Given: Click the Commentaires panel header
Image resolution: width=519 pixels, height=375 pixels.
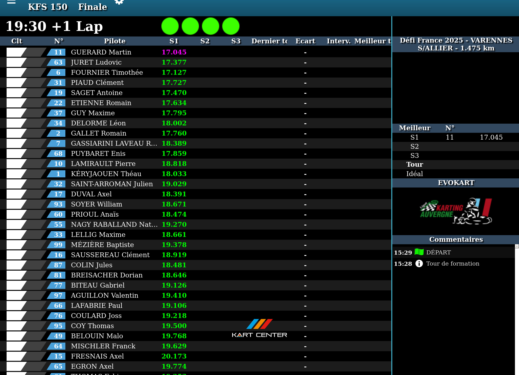Looking at the screenshot, I should tap(456, 239).
